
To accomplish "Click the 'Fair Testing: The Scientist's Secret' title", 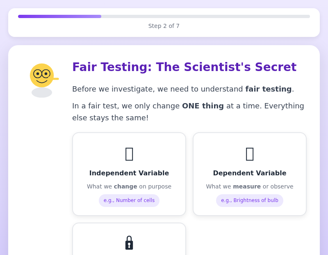I will tap(184, 67).
